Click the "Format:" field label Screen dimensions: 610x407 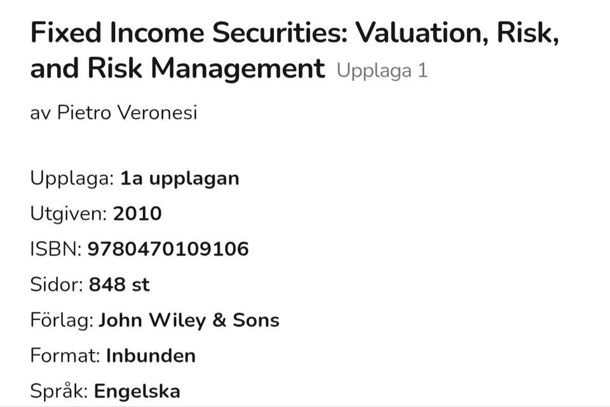click(65, 356)
